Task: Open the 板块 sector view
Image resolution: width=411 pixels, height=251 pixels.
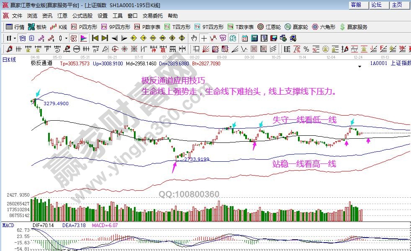Action: [x=37, y=27]
